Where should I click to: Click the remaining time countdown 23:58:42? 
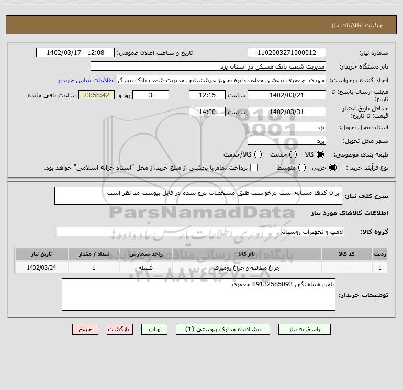coord(96,95)
